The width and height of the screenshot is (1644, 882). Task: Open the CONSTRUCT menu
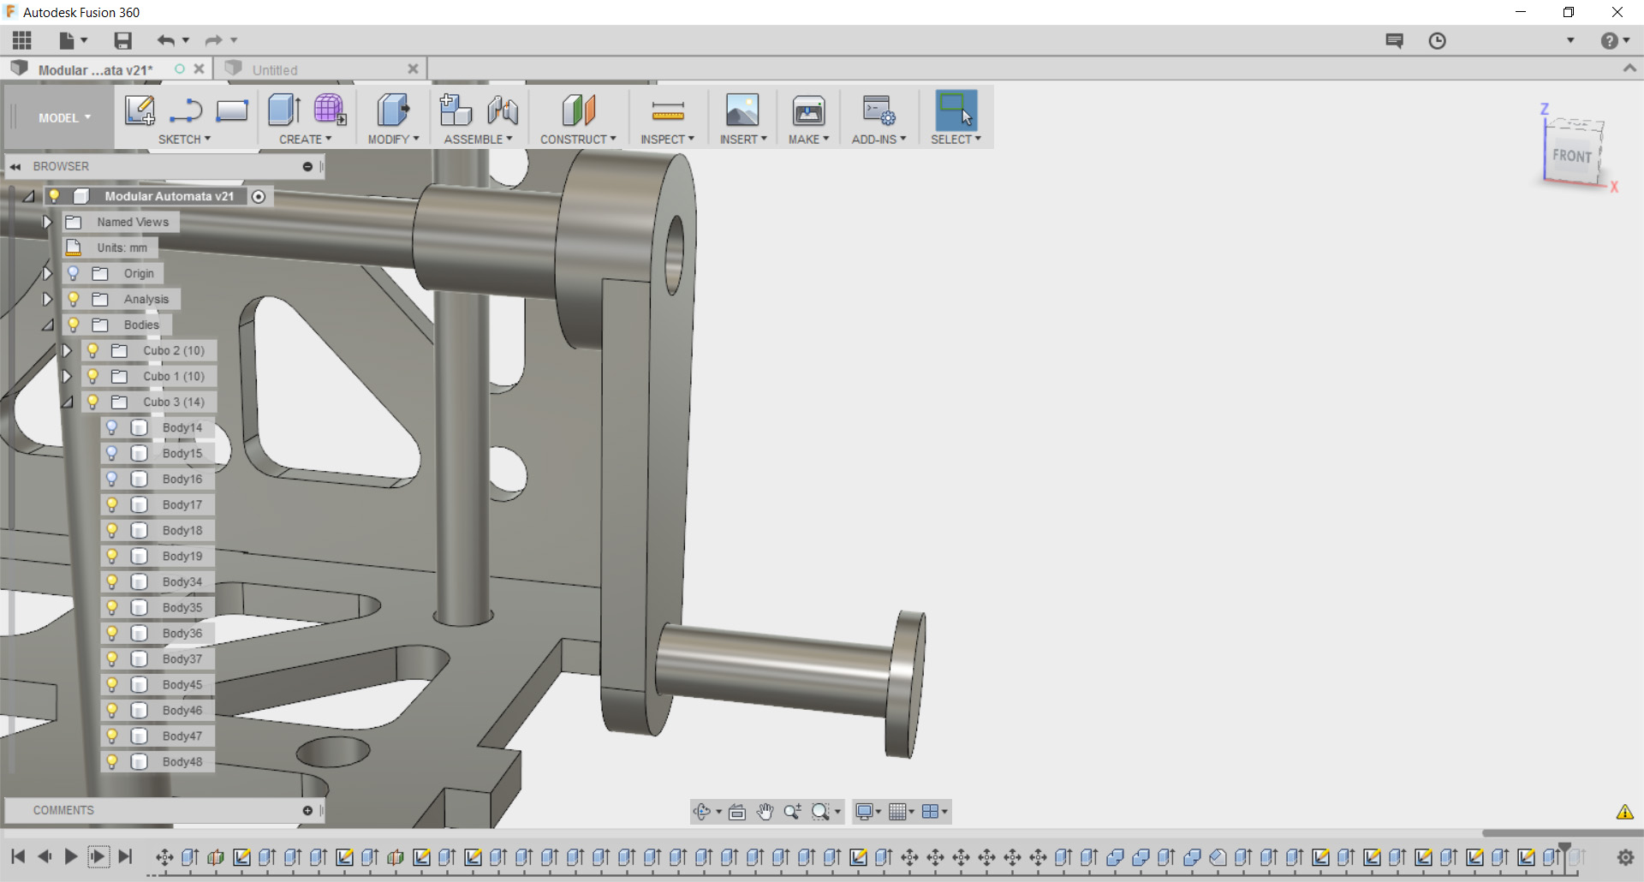(x=578, y=139)
